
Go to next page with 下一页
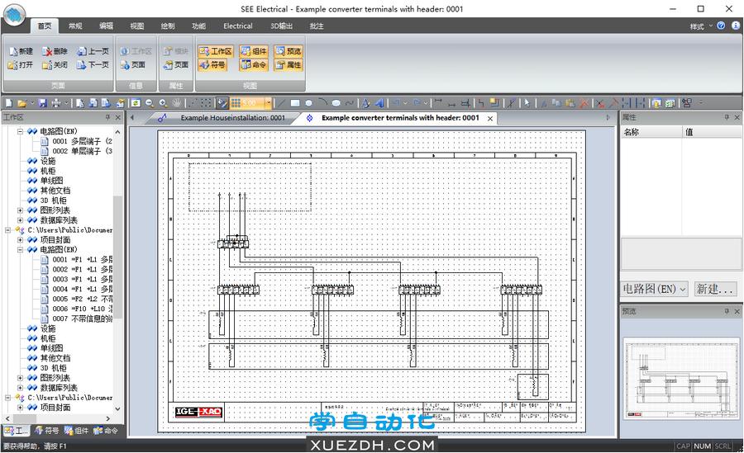point(93,64)
